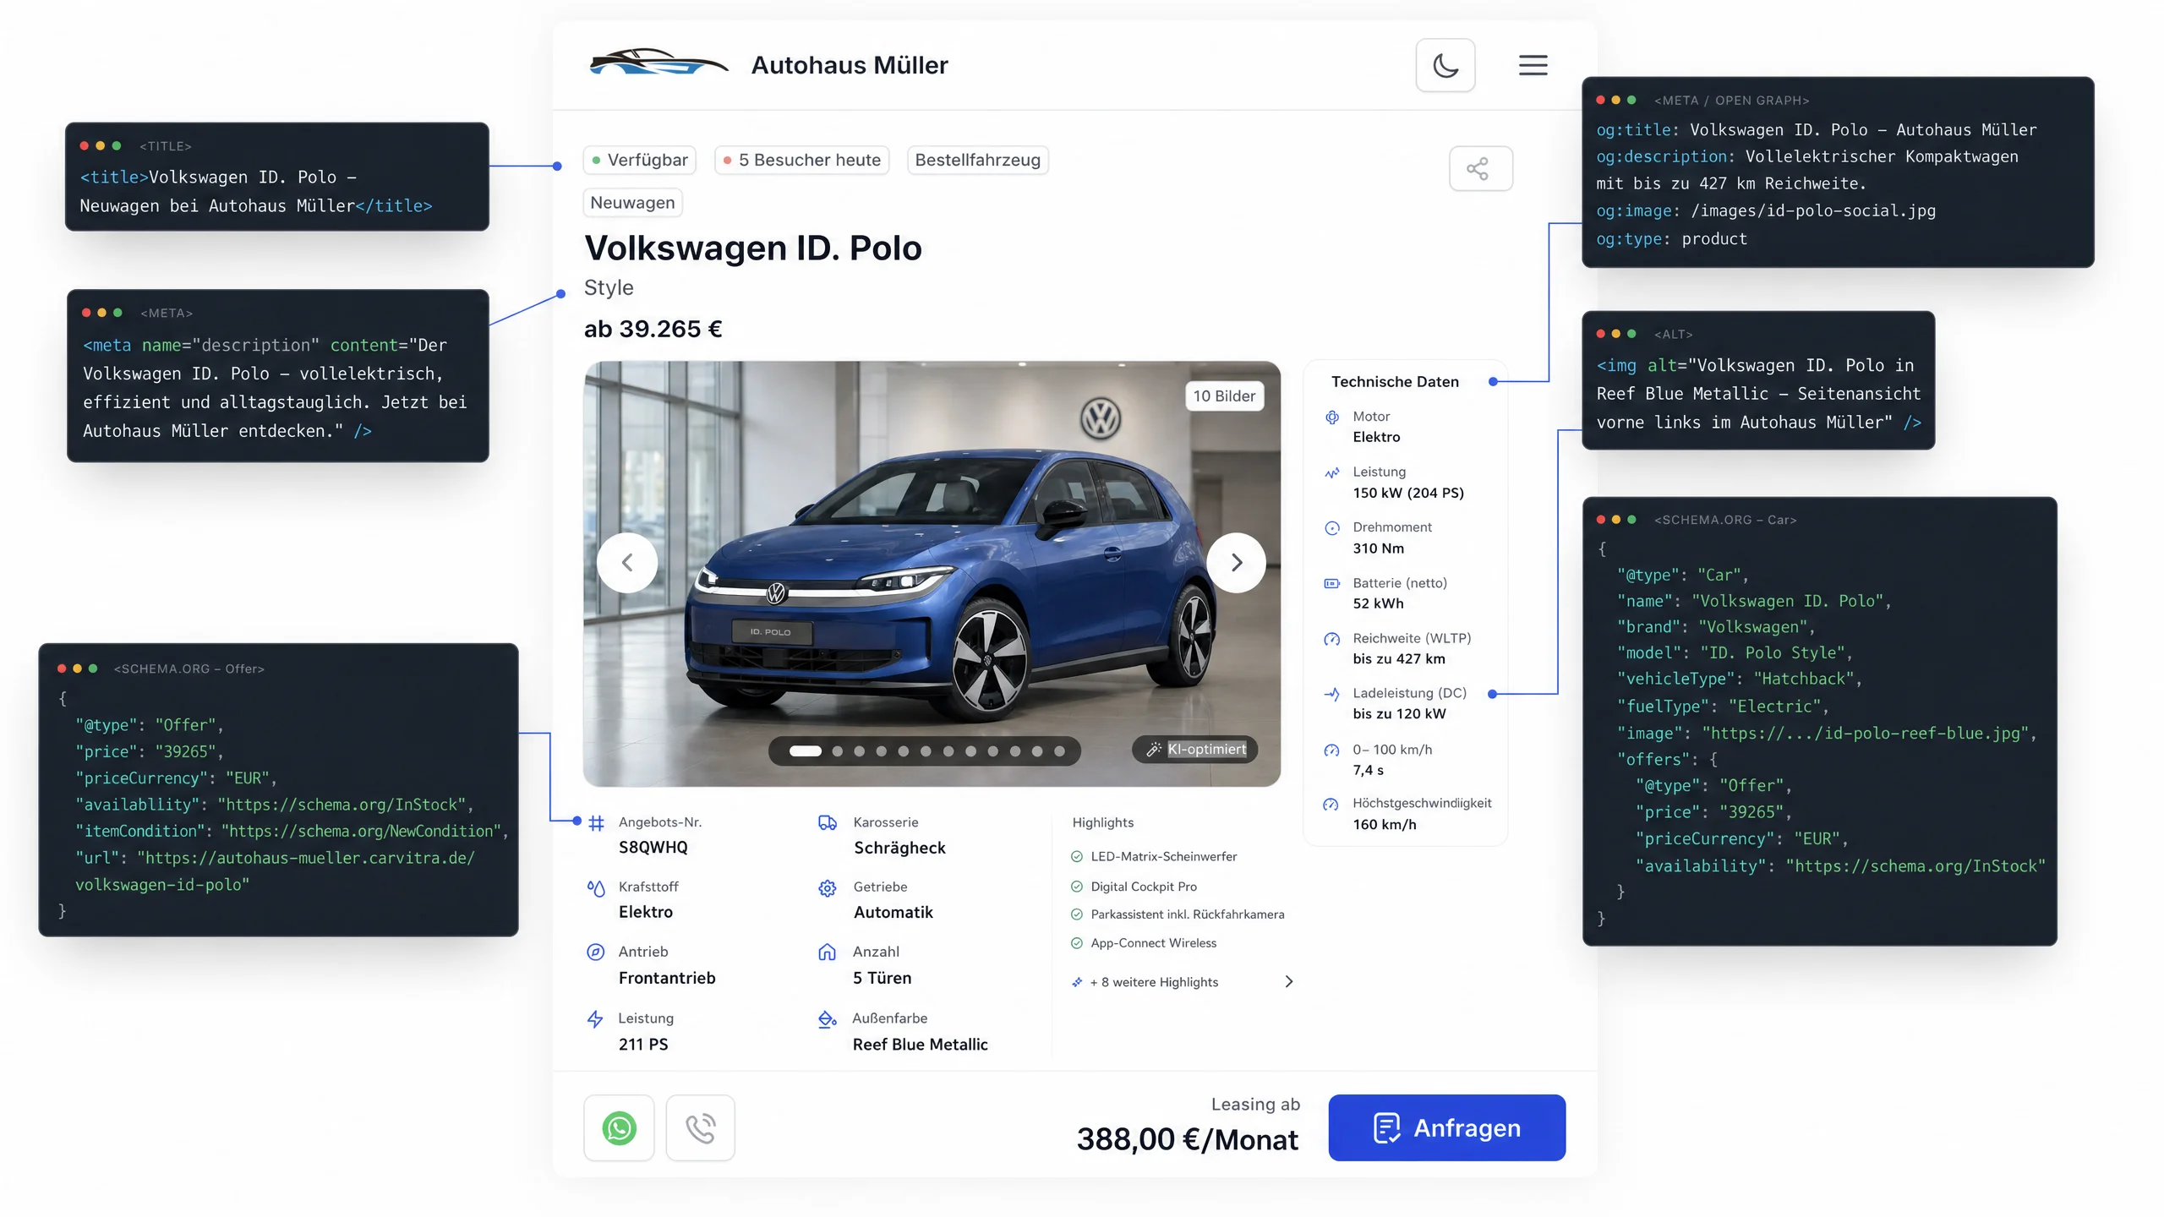Click the Autohaus Müller car logo
The height and width of the screenshot is (1217, 2164).
pos(658,63)
